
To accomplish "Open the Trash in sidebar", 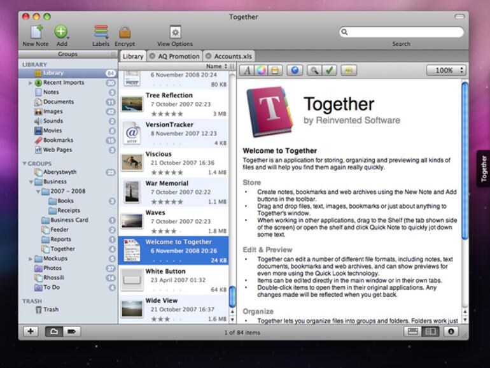I will click(x=68, y=309).
